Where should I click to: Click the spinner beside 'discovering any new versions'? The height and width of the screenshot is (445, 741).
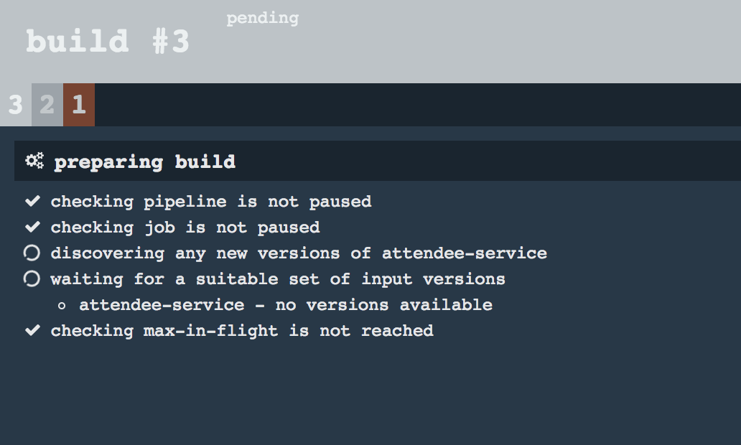32,253
